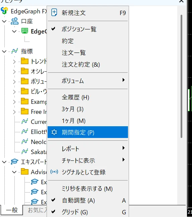The width and height of the screenshot is (192, 217).
Task: Click the Sakata indicator icon
Action: coord(25,152)
